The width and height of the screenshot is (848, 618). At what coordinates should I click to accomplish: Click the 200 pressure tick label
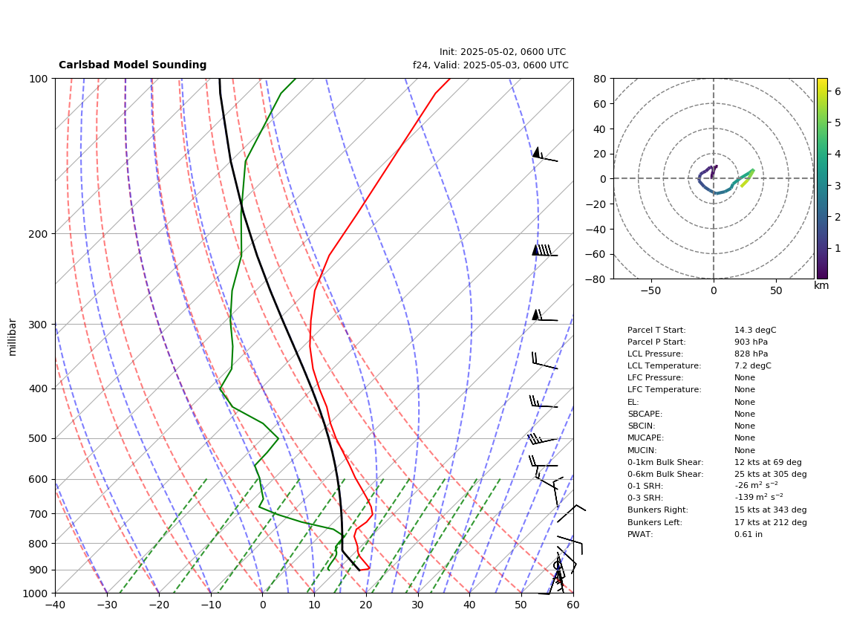(x=38, y=234)
